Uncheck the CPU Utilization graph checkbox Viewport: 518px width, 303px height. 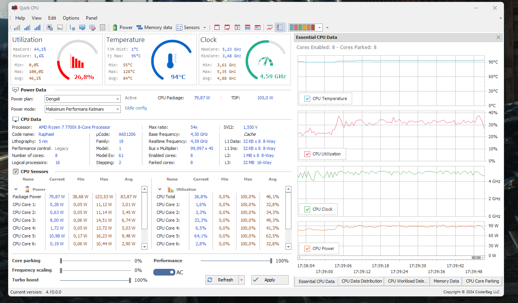pyautogui.click(x=307, y=154)
